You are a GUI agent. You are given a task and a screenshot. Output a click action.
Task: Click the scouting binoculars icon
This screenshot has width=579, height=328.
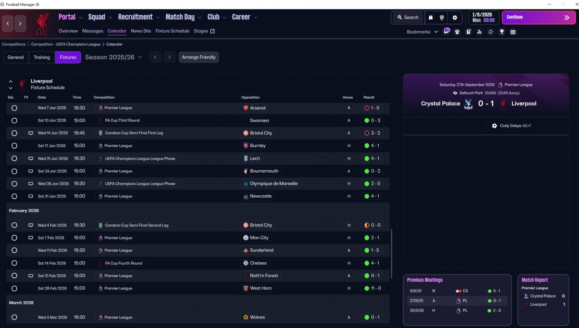point(479,32)
